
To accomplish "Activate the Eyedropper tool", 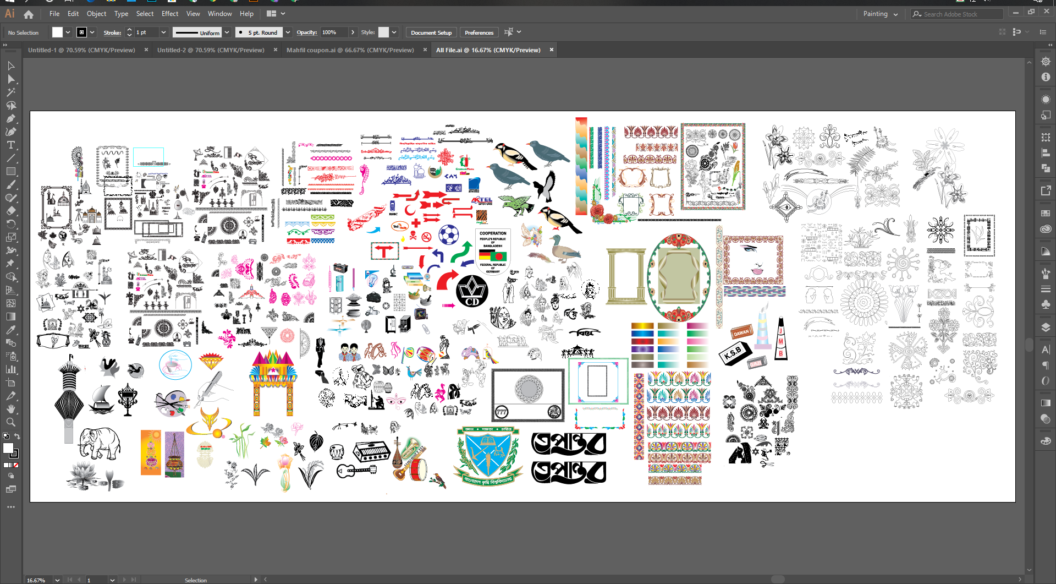I will coord(11,330).
